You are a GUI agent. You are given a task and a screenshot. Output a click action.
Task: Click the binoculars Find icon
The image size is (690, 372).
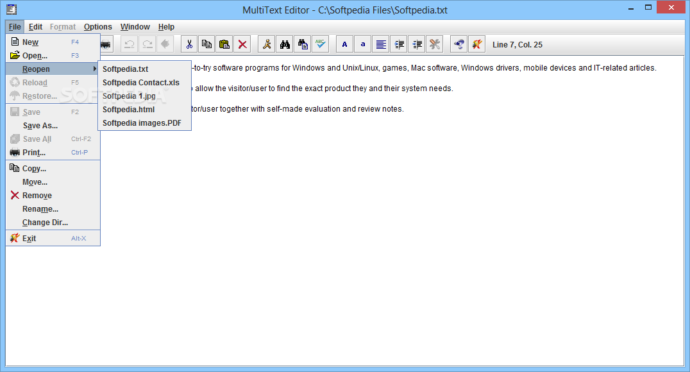(285, 44)
